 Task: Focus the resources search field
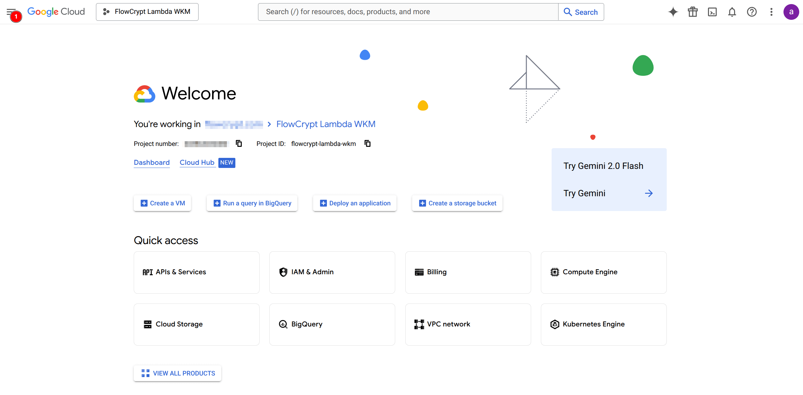(x=408, y=12)
